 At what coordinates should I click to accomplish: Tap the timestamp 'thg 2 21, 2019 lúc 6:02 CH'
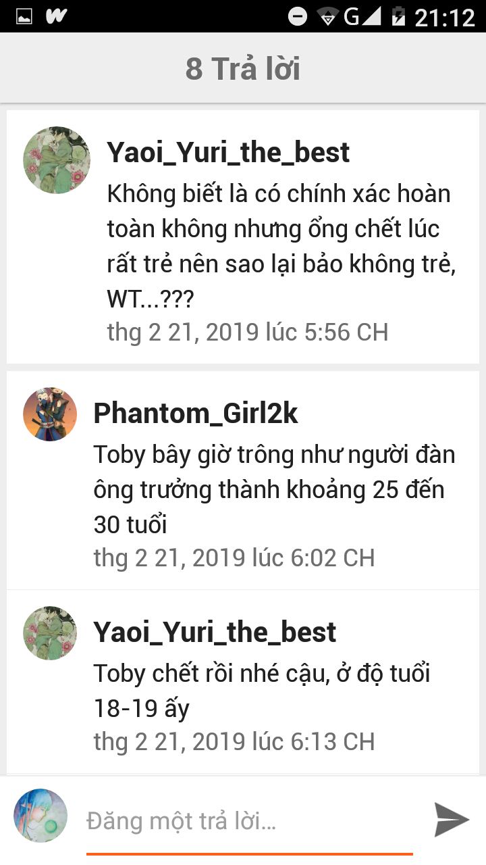point(234,558)
